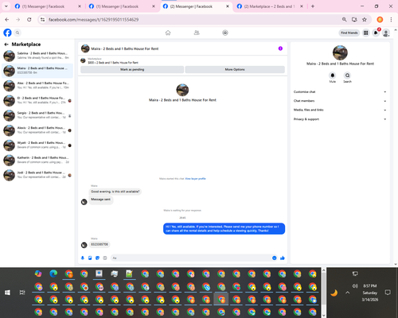Click the large listing photo in right panel
The width and height of the screenshot is (398, 318).
coord(340,52)
